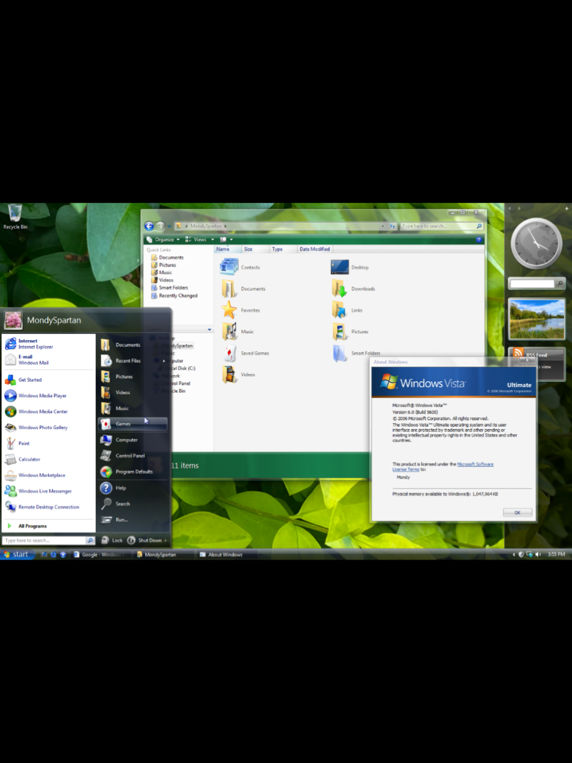Open the Microsoft Software License Terms link
This screenshot has width=572, height=763.
[x=443, y=466]
